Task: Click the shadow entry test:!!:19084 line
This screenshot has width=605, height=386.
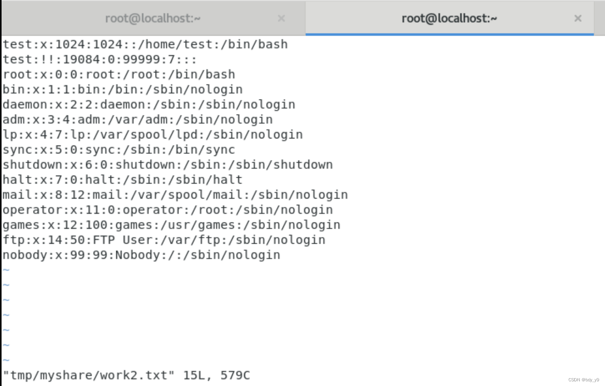Action: click(99, 59)
